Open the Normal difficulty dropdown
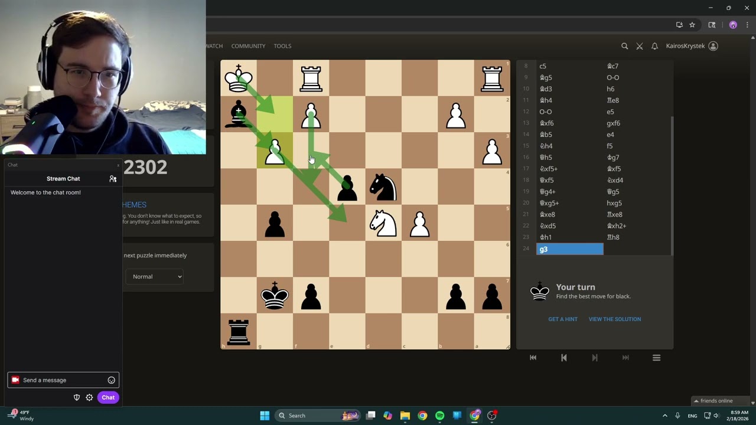756x425 pixels. [x=155, y=276]
